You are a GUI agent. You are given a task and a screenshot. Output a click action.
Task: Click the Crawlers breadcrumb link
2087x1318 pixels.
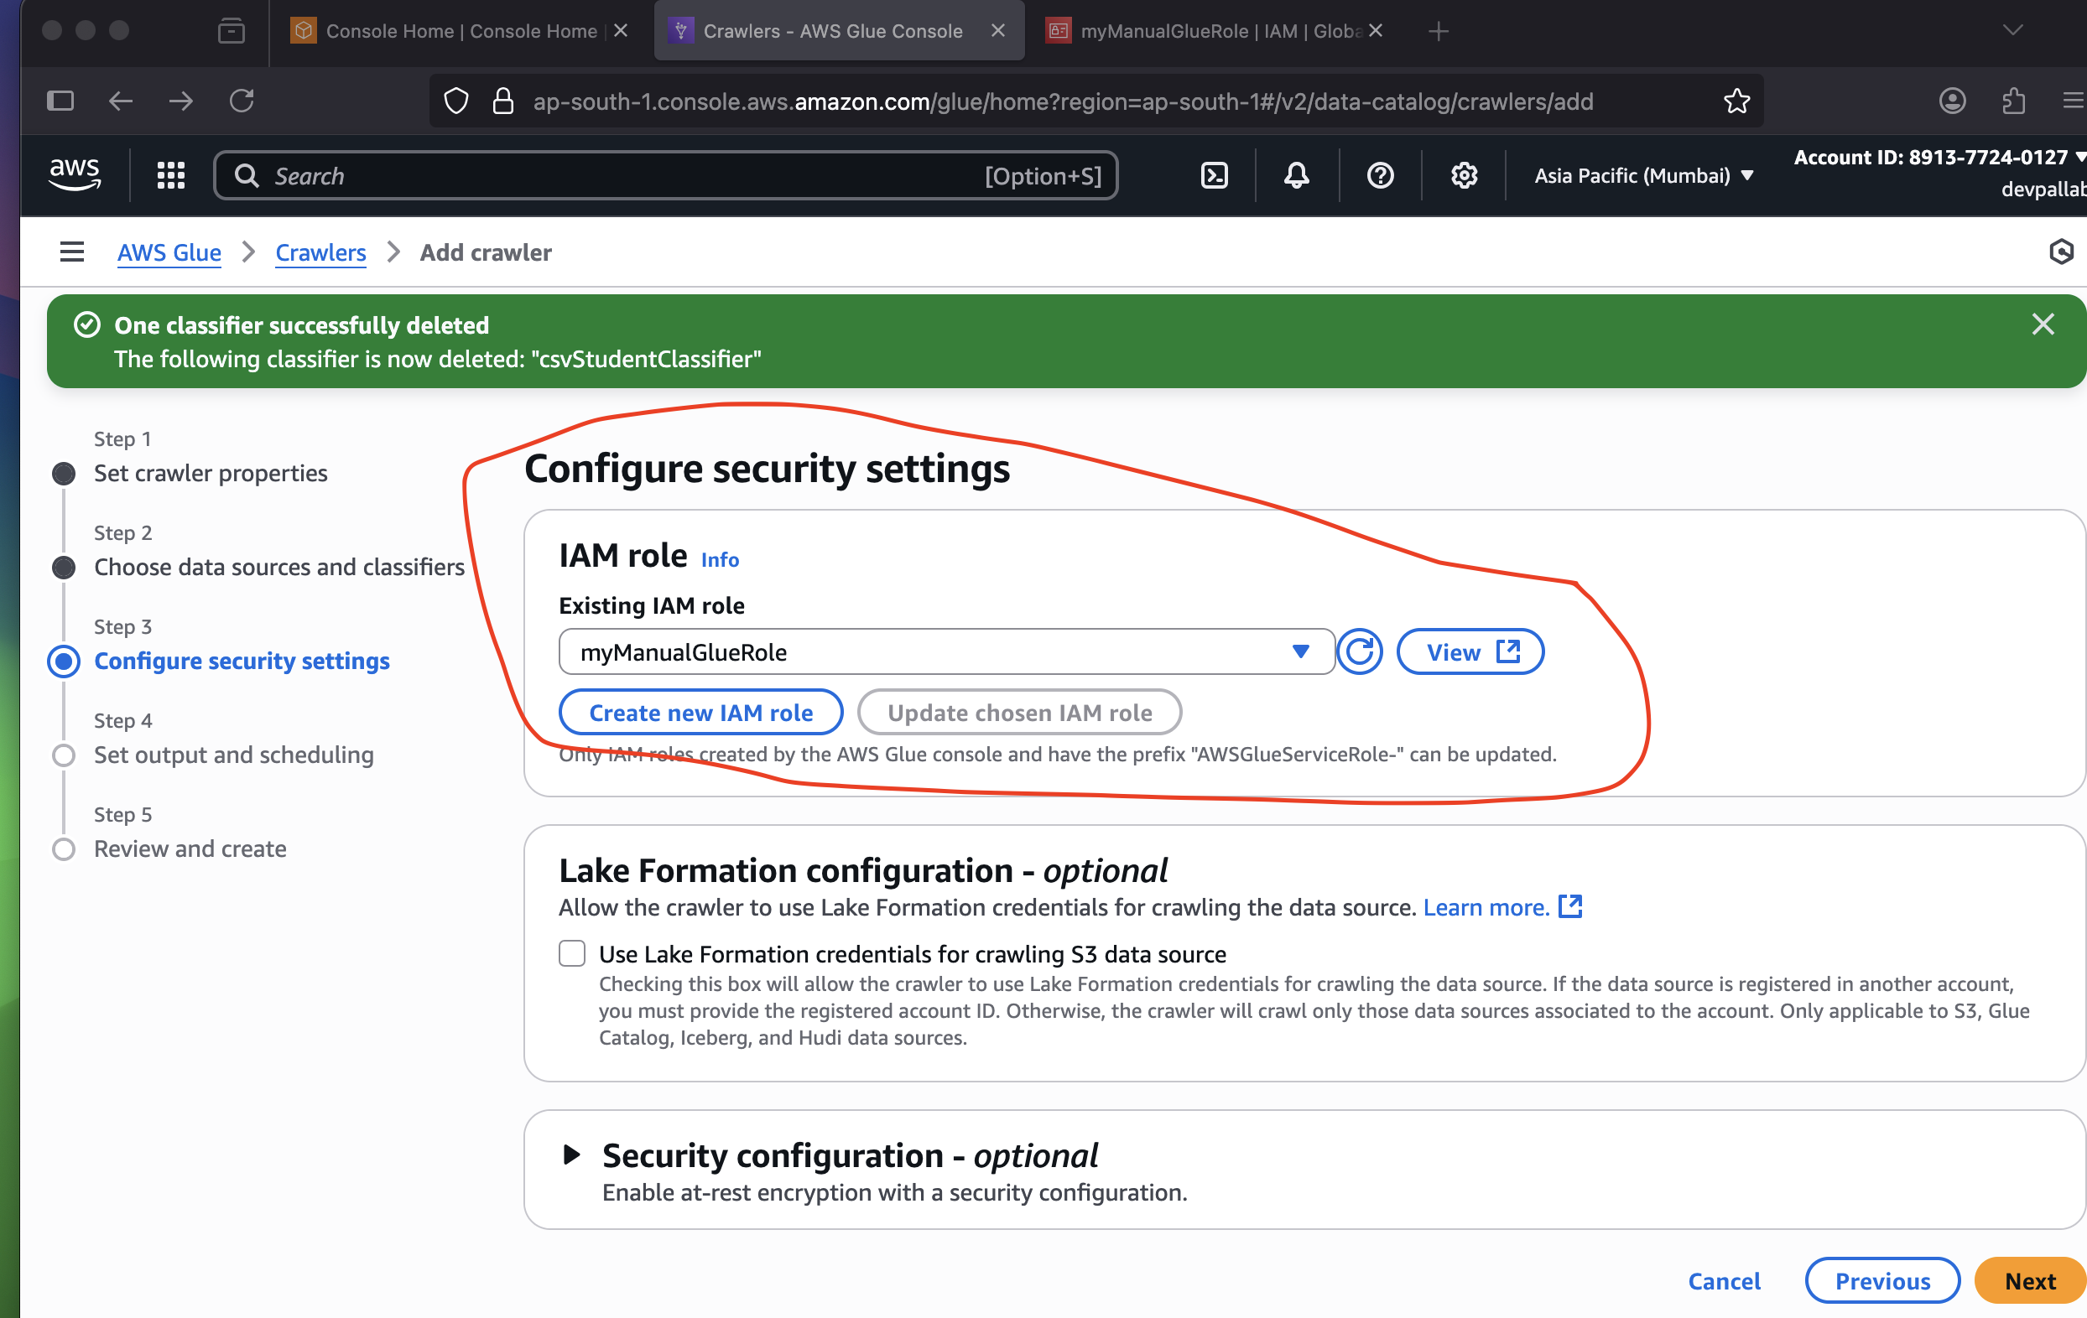[320, 252]
